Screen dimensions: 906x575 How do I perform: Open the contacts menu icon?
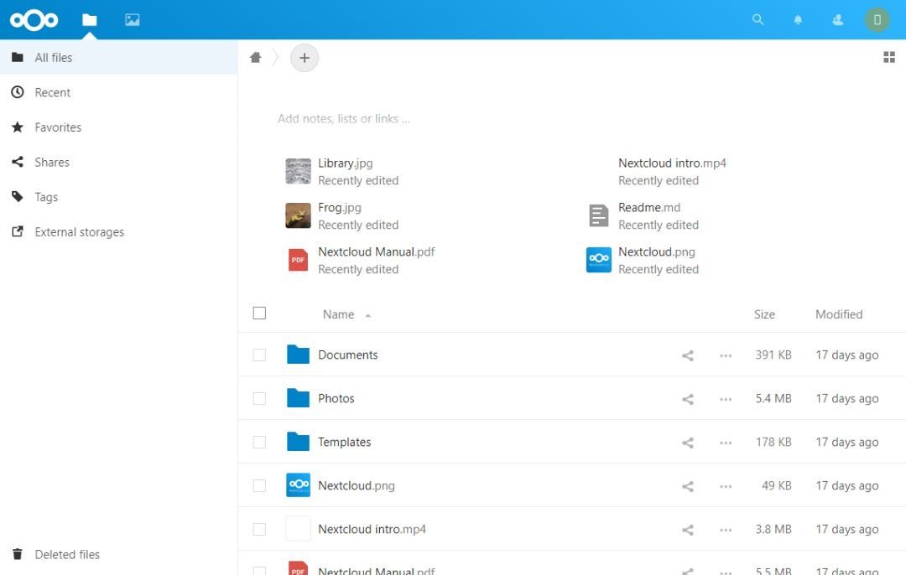pyautogui.click(x=836, y=19)
